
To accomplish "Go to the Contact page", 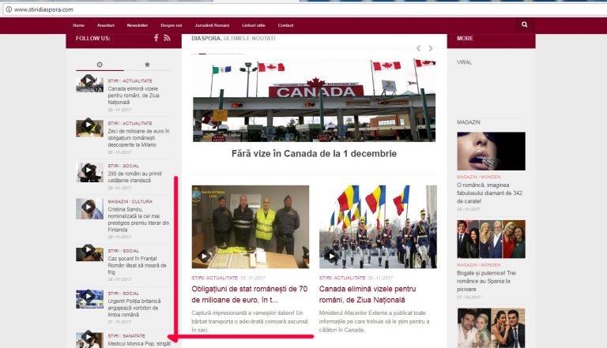I will 285,25.
